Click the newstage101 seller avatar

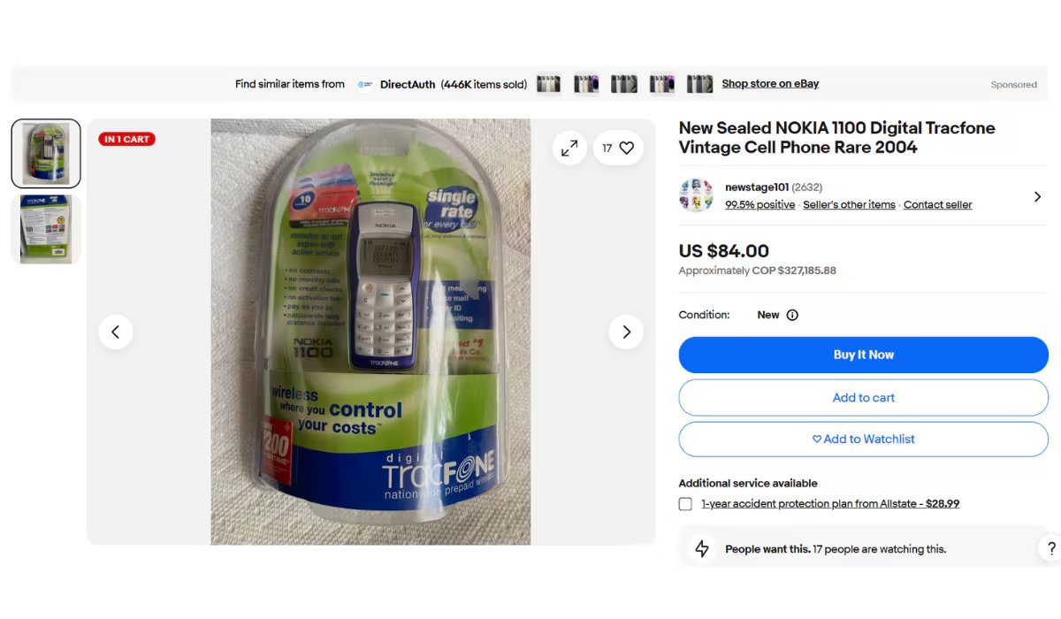(x=696, y=196)
